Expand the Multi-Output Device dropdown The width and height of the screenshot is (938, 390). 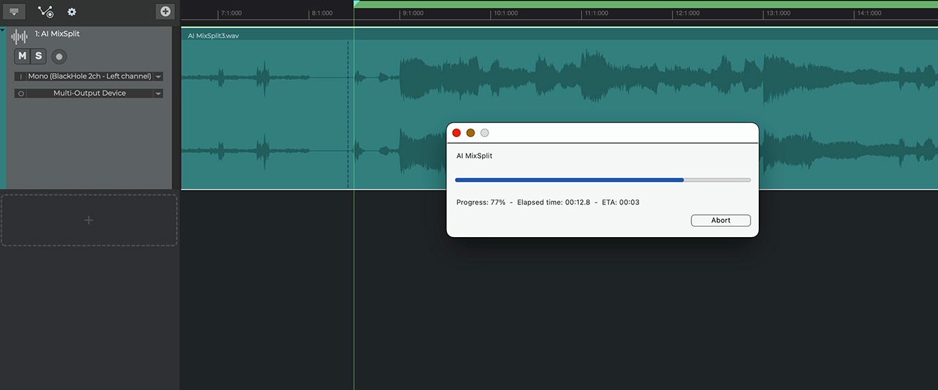coord(158,93)
